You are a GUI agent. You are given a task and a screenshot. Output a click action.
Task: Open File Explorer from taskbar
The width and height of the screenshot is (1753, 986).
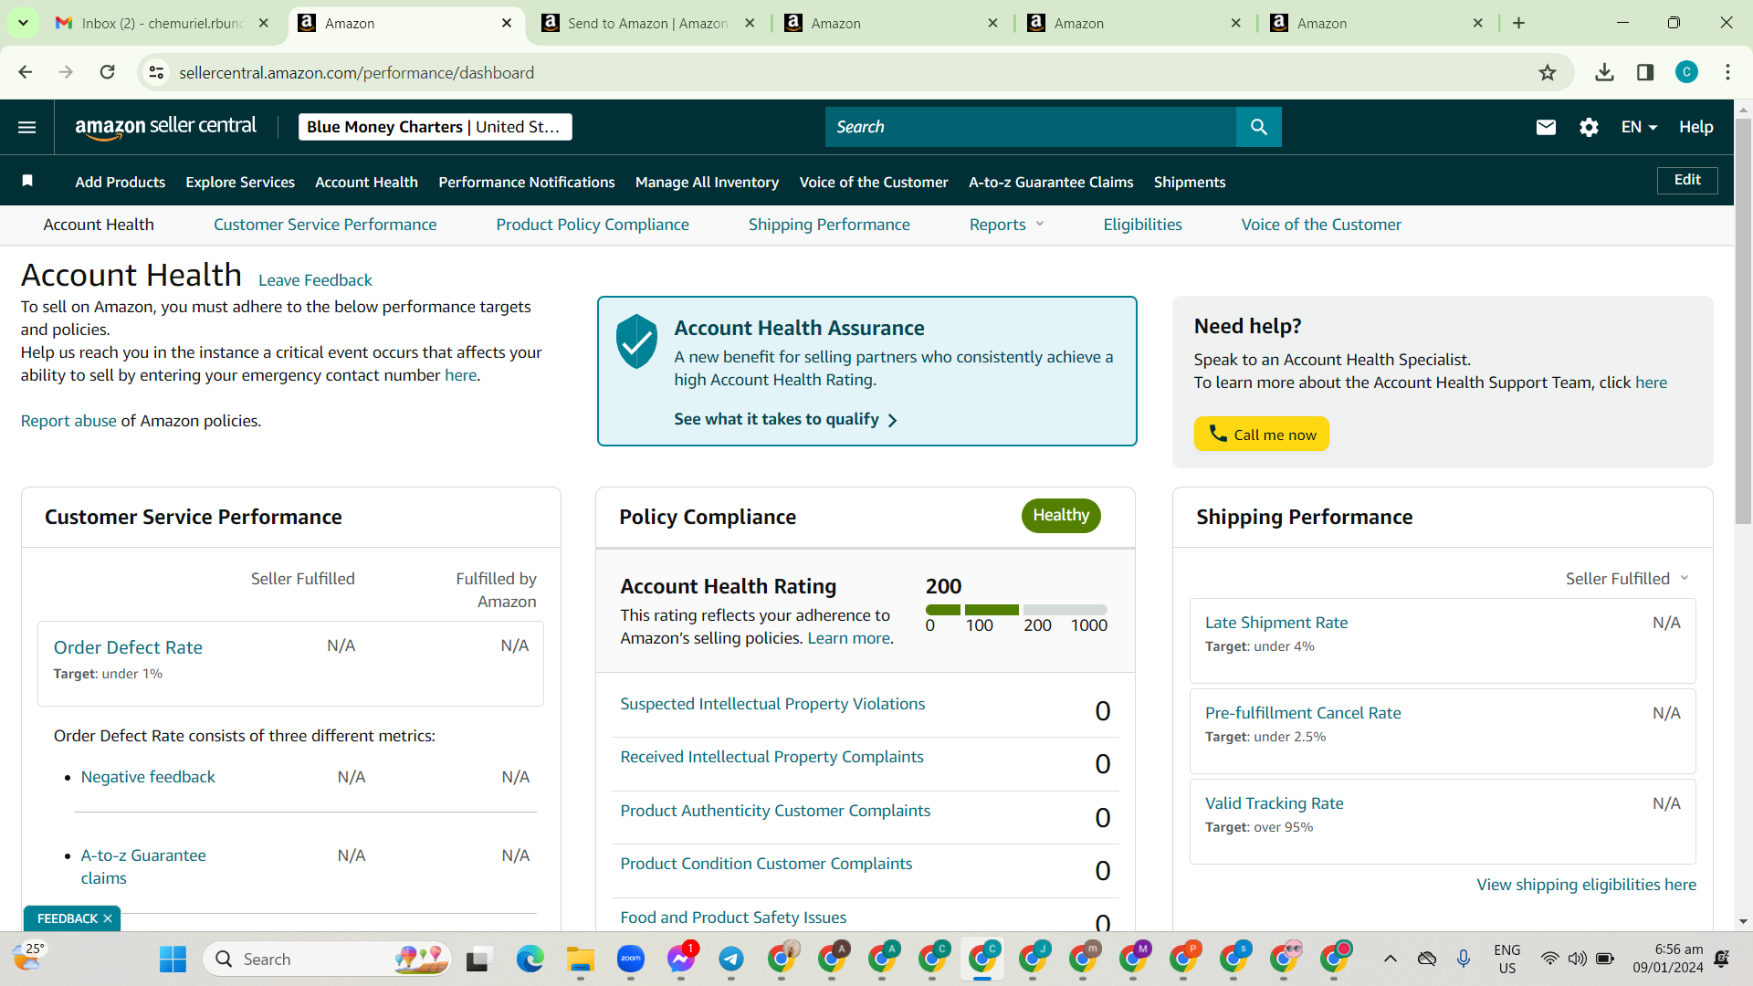pyautogui.click(x=581, y=959)
